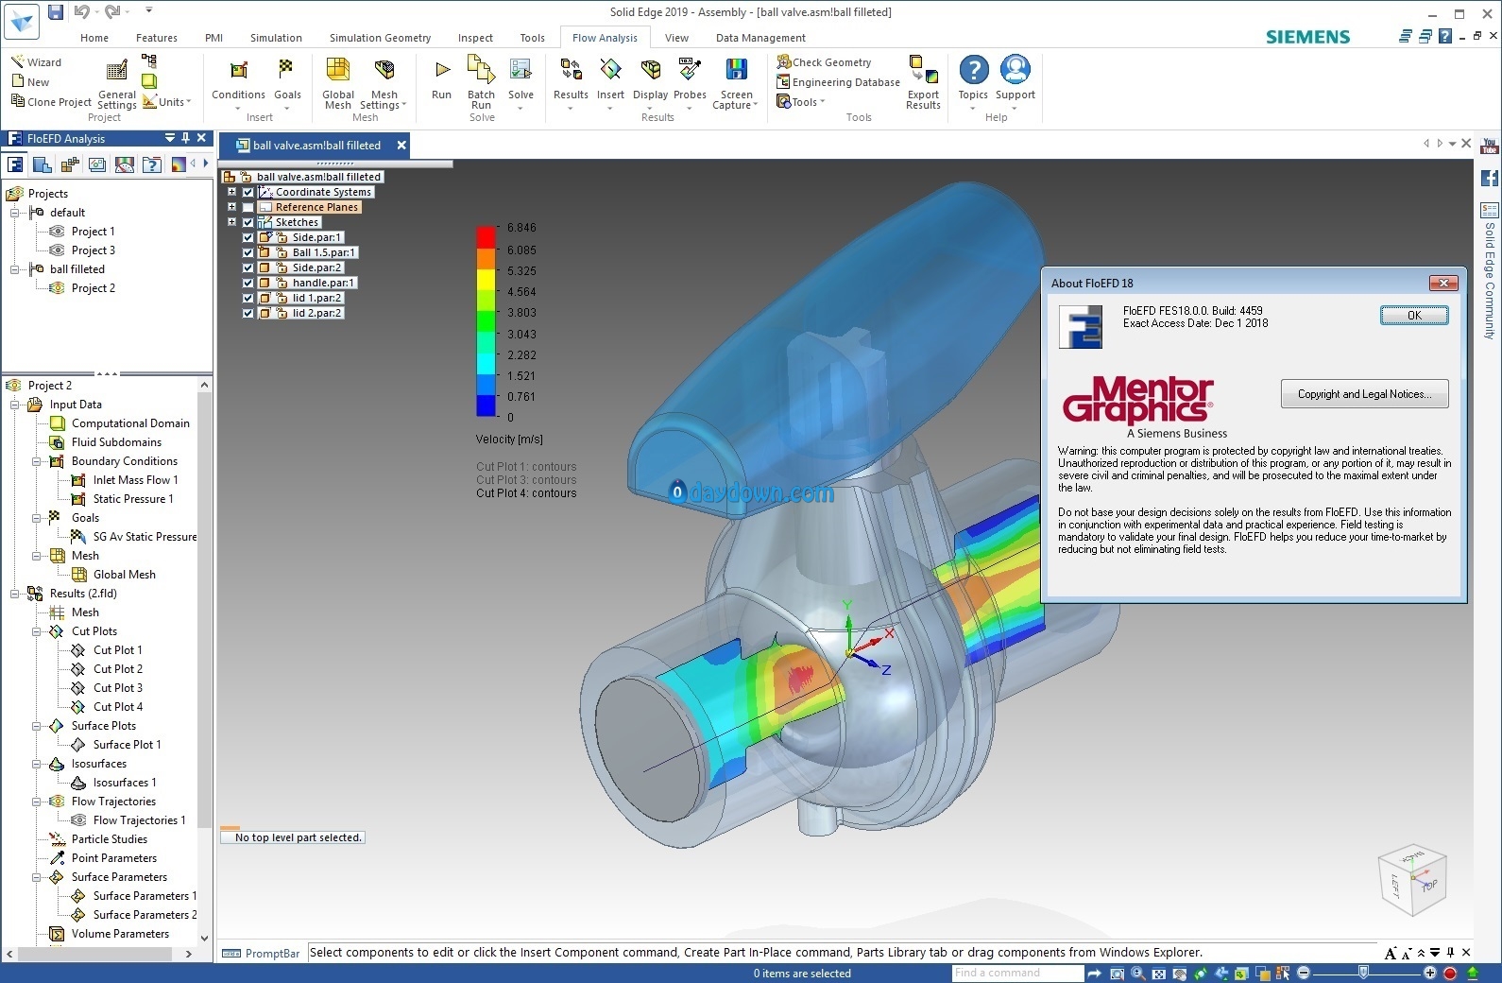
Task: Expand the Coordinate Systems node
Action: pos(231,192)
